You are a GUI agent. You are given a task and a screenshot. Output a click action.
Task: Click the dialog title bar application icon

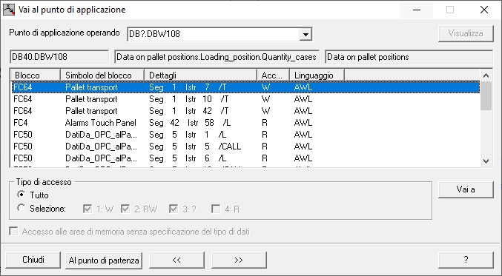point(9,10)
